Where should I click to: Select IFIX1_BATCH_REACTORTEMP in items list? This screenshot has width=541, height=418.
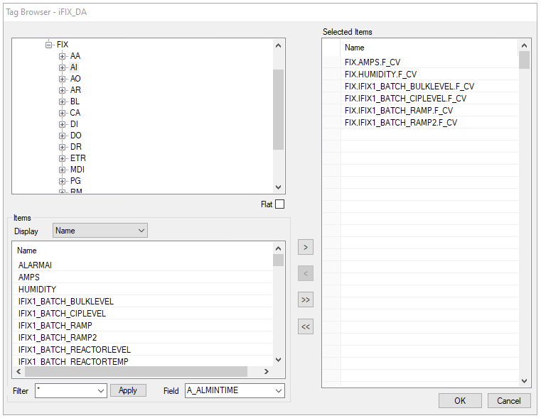(143, 361)
